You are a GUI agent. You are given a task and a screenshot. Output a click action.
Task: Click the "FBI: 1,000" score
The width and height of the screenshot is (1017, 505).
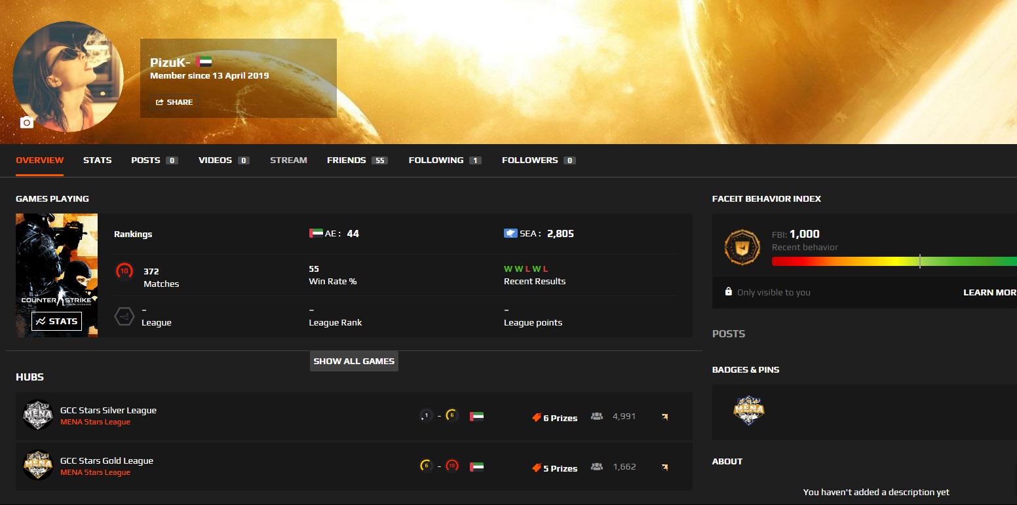point(796,234)
